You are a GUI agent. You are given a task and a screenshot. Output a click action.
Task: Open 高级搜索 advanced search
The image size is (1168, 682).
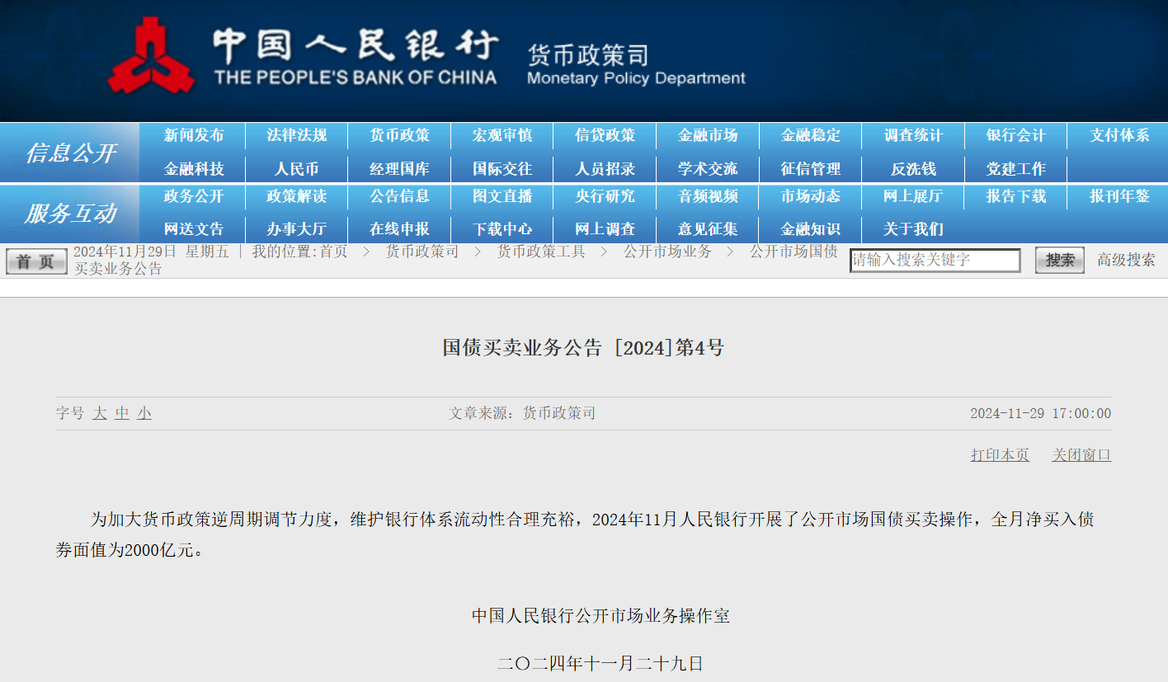[1125, 261]
